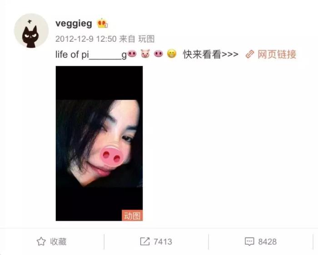
Task: Click the membership crown badge icon
Action: tap(102, 23)
